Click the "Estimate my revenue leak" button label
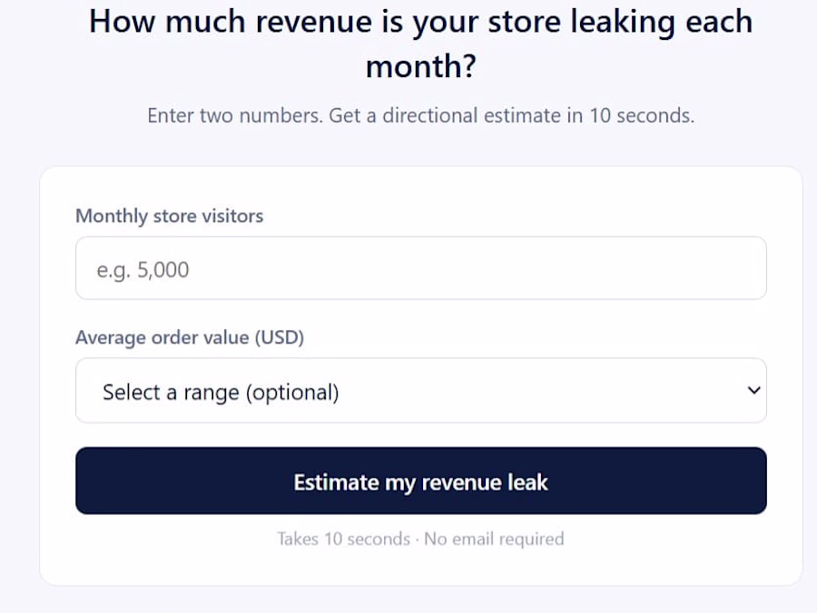Viewport: 817px width, 613px height. tap(420, 482)
